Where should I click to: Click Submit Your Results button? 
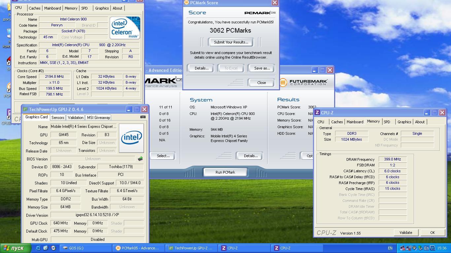pos(231,42)
